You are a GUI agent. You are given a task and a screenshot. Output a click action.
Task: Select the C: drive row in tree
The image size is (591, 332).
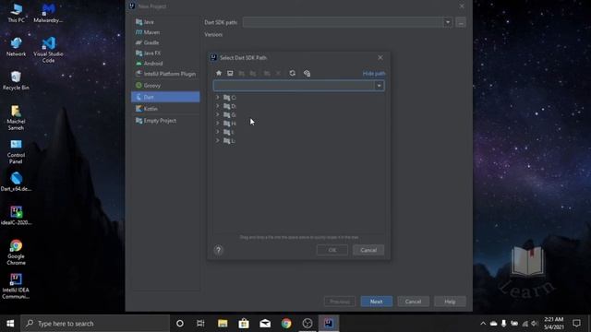click(x=299, y=98)
